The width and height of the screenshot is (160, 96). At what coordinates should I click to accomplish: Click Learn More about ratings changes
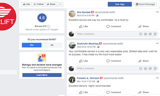pos(42,75)
